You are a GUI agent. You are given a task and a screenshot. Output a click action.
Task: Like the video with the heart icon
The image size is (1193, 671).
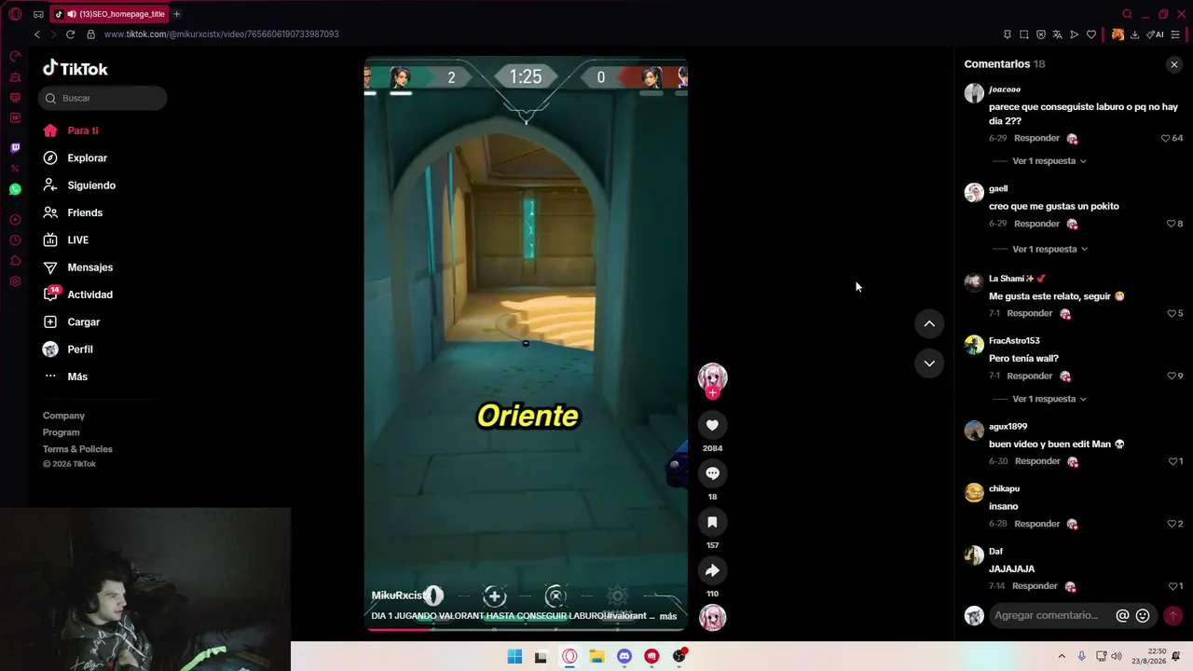click(712, 425)
